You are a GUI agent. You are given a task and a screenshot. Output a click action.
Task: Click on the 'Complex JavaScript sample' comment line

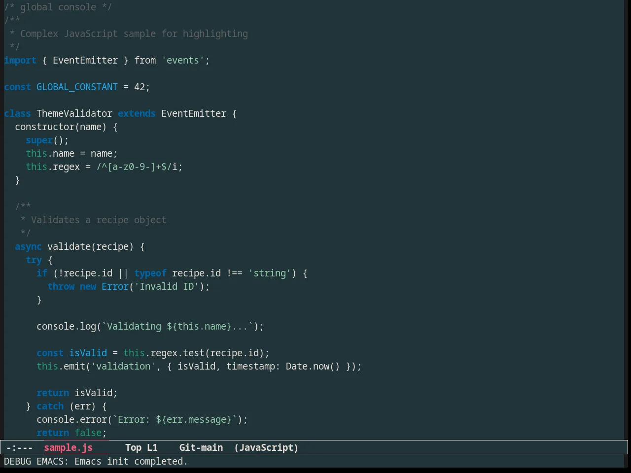pos(129,34)
